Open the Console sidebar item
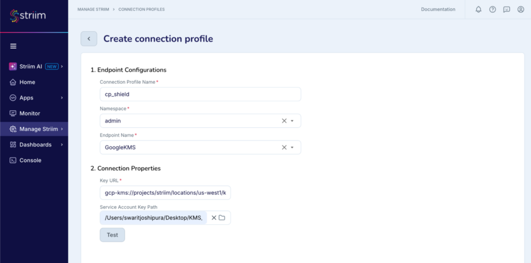This screenshot has width=531, height=263. (x=30, y=160)
